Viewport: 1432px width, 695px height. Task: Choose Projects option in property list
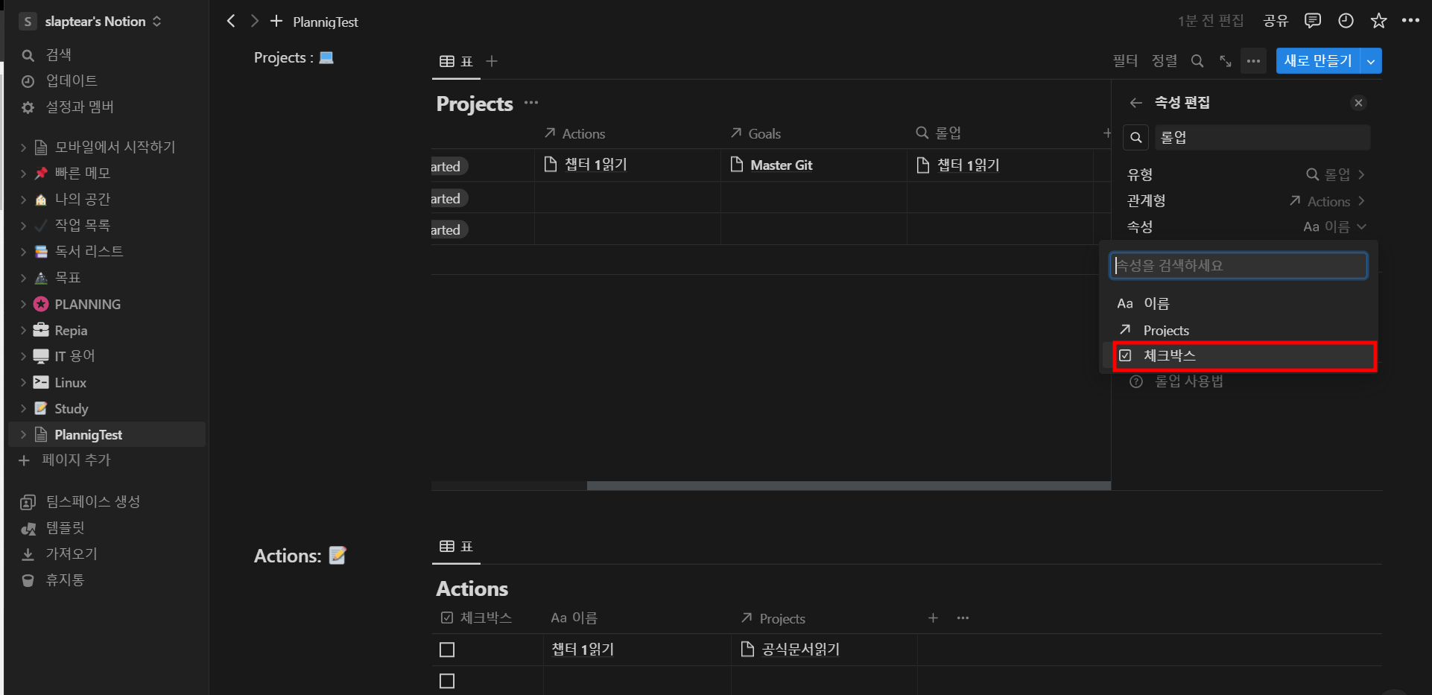pyautogui.click(x=1166, y=330)
